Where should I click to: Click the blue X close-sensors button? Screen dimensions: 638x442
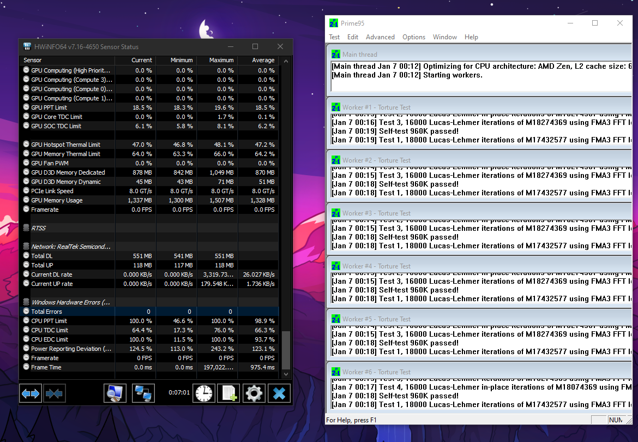pyautogui.click(x=279, y=393)
